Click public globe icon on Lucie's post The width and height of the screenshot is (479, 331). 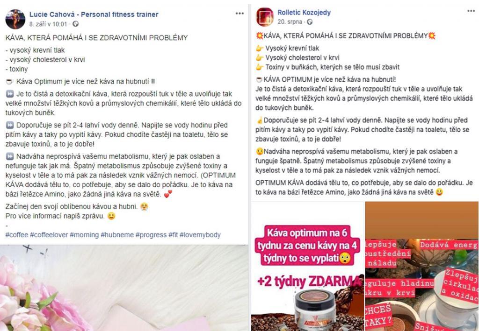point(75,24)
